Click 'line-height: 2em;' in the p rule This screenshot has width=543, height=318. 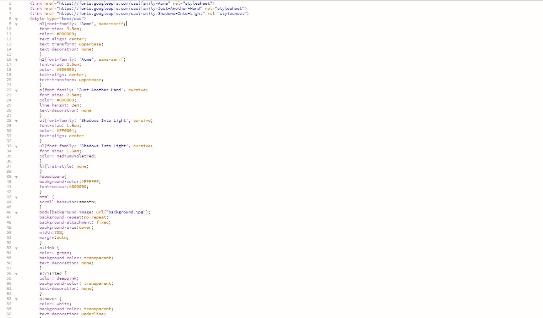(60, 105)
